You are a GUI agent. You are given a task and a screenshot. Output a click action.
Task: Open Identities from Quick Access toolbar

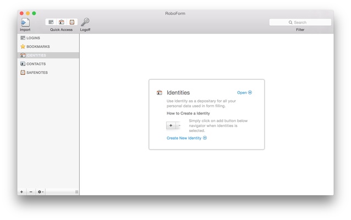[x=61, y=22]
